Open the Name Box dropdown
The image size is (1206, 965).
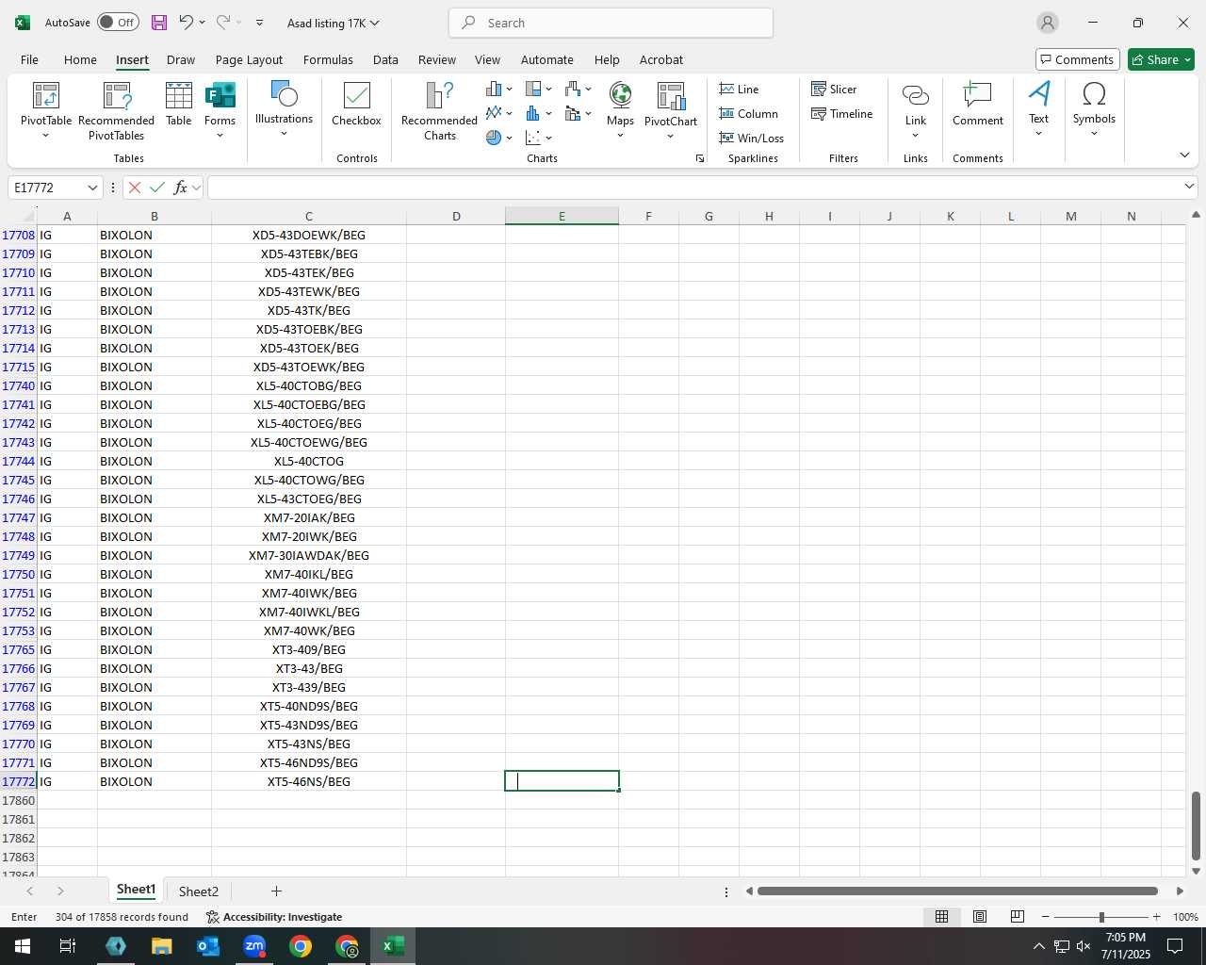(92, 188)
